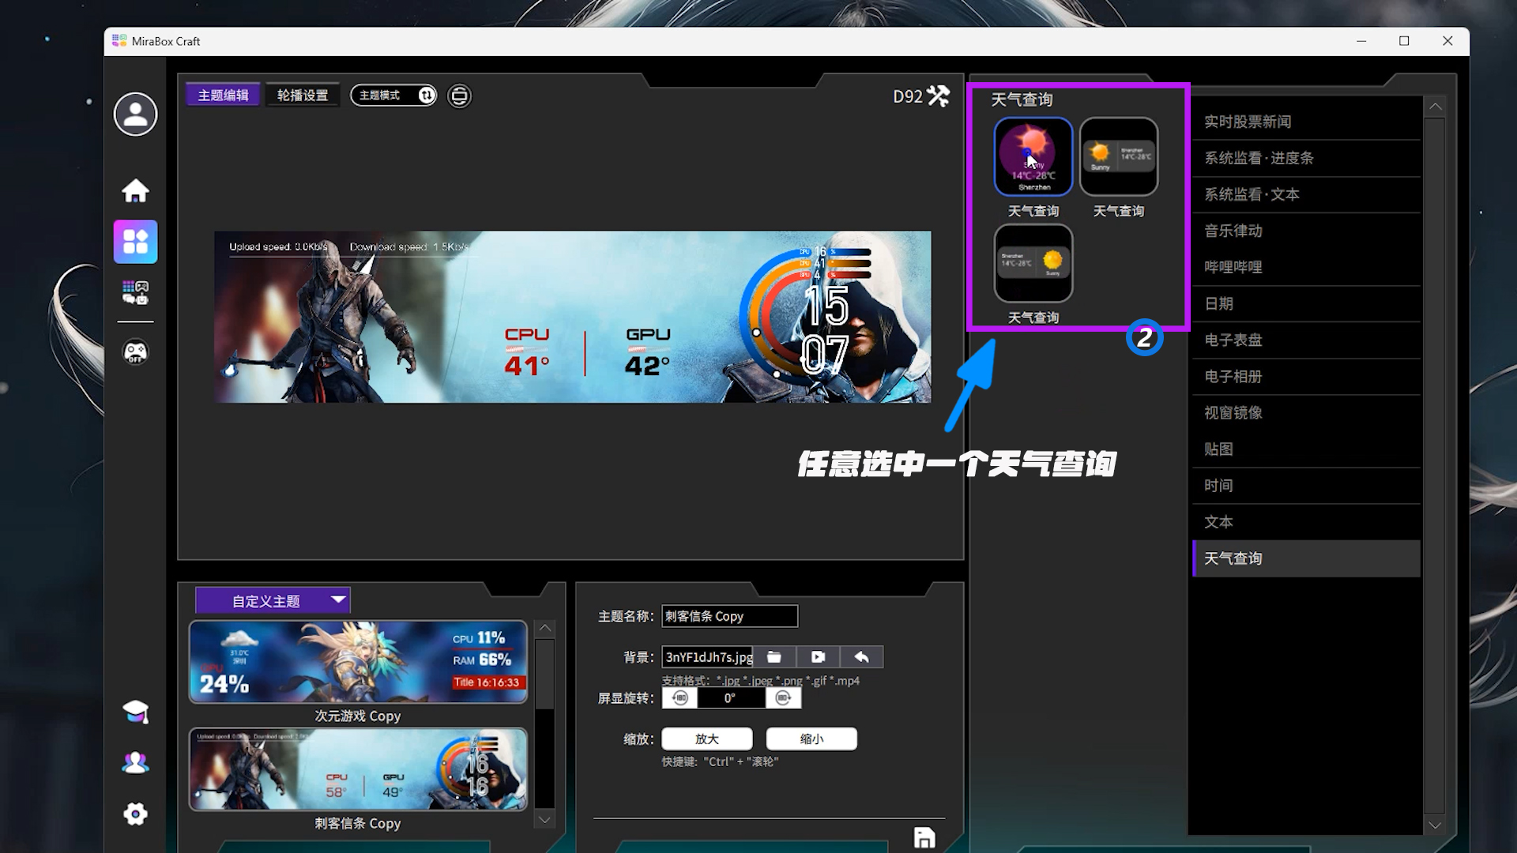Choose the purple round weather widget thumbnail

[x=1033, y=156]
